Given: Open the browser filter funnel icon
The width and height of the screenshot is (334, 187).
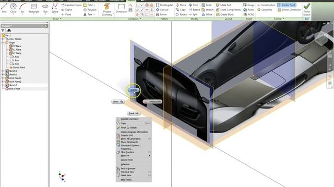Looking at the screenshot, I should 3,31.
